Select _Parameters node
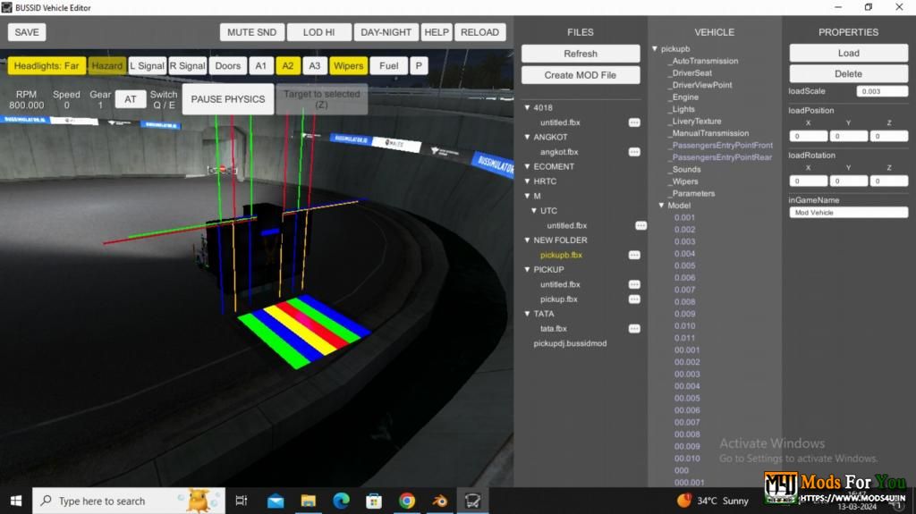The width and height of the screenshot is (916, 514). click(691, 193)
